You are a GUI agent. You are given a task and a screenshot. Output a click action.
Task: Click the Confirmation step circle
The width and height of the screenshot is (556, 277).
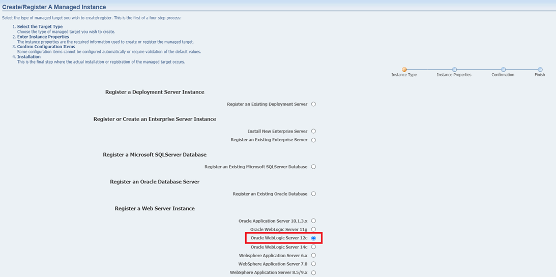[x=503, y=70]
